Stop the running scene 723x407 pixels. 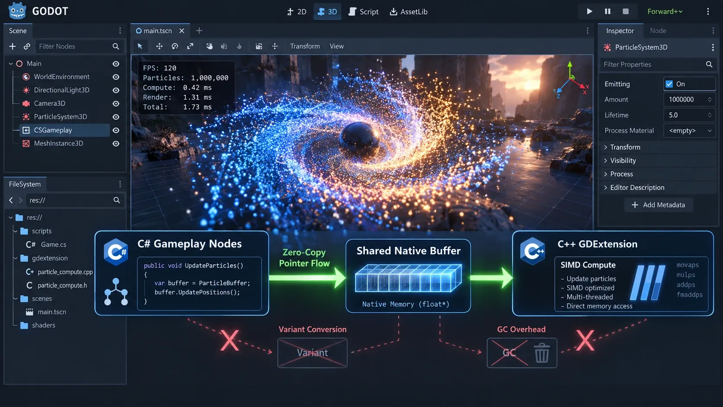coord(625,12)
